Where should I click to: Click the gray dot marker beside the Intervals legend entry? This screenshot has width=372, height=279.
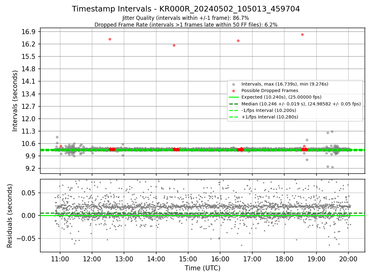coord(234,84)
